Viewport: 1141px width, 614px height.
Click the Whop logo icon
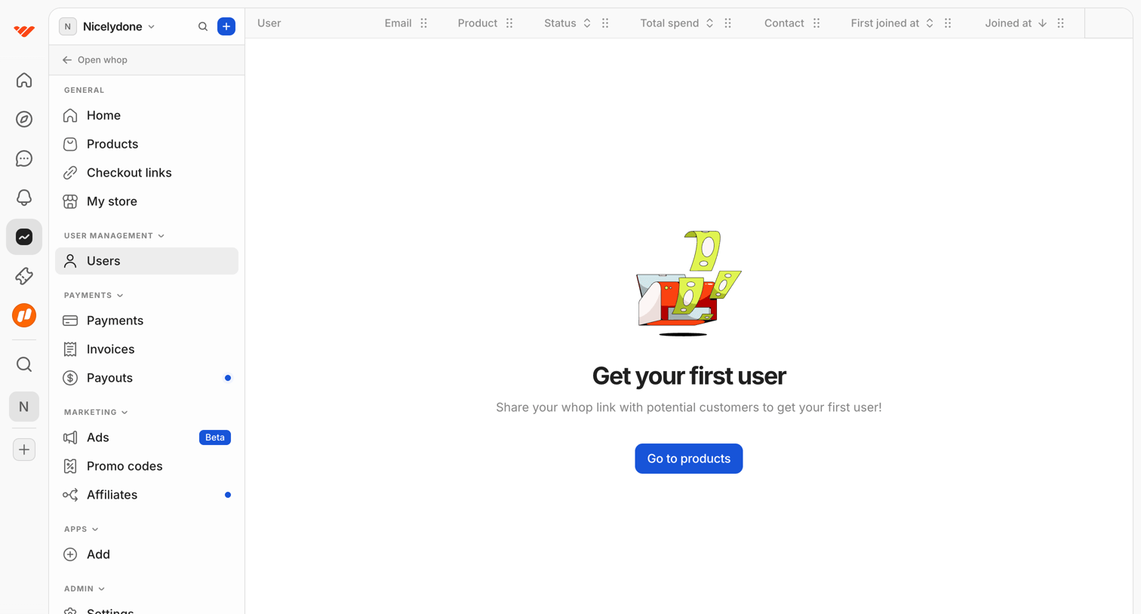tap(24, 31)
